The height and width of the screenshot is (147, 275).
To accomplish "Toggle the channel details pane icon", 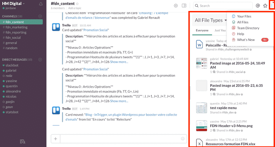I will coord(184,6).
